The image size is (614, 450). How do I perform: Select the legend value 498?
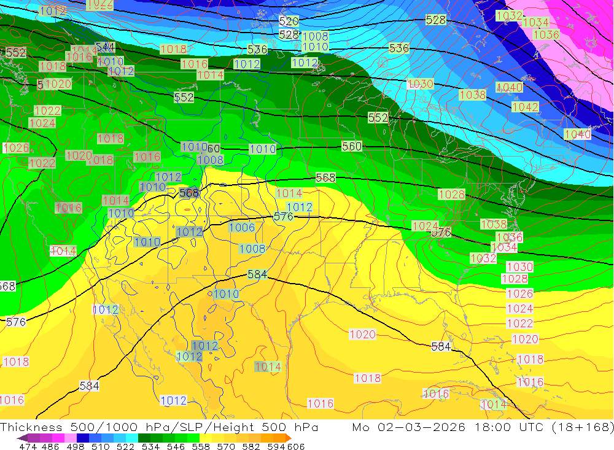point(76,446)
